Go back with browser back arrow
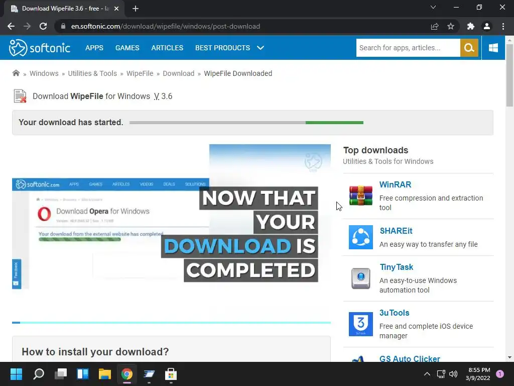This screenshot has width=514, height=386. click(11, 26)
